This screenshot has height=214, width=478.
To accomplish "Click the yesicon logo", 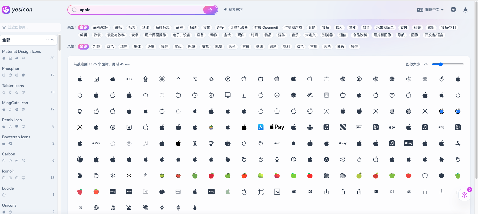I will tap(17, 10).
